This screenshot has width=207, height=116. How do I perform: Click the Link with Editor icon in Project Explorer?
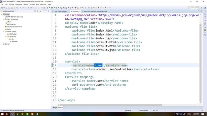38,11
